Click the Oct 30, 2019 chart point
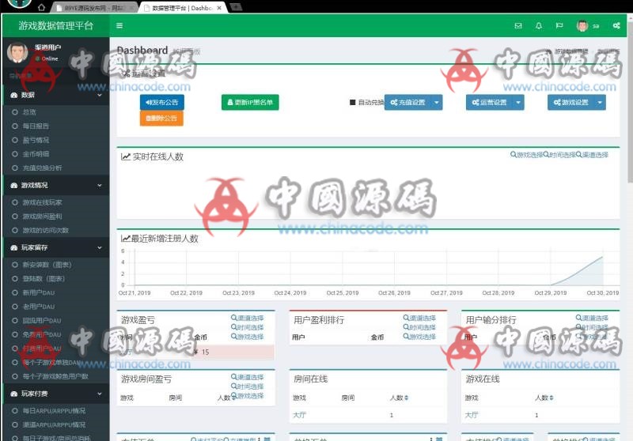The image size is (633, 441). (x=603, y=257)
